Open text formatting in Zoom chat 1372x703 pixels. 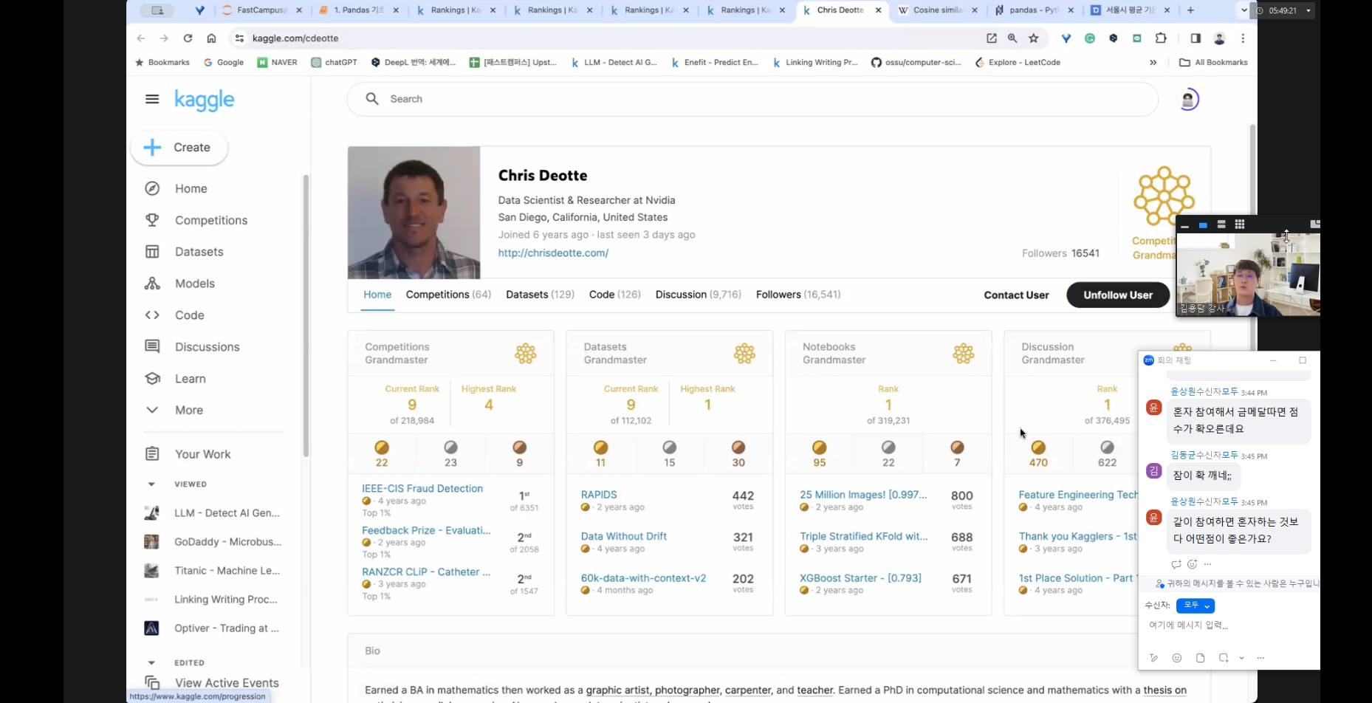(1153, 658)
